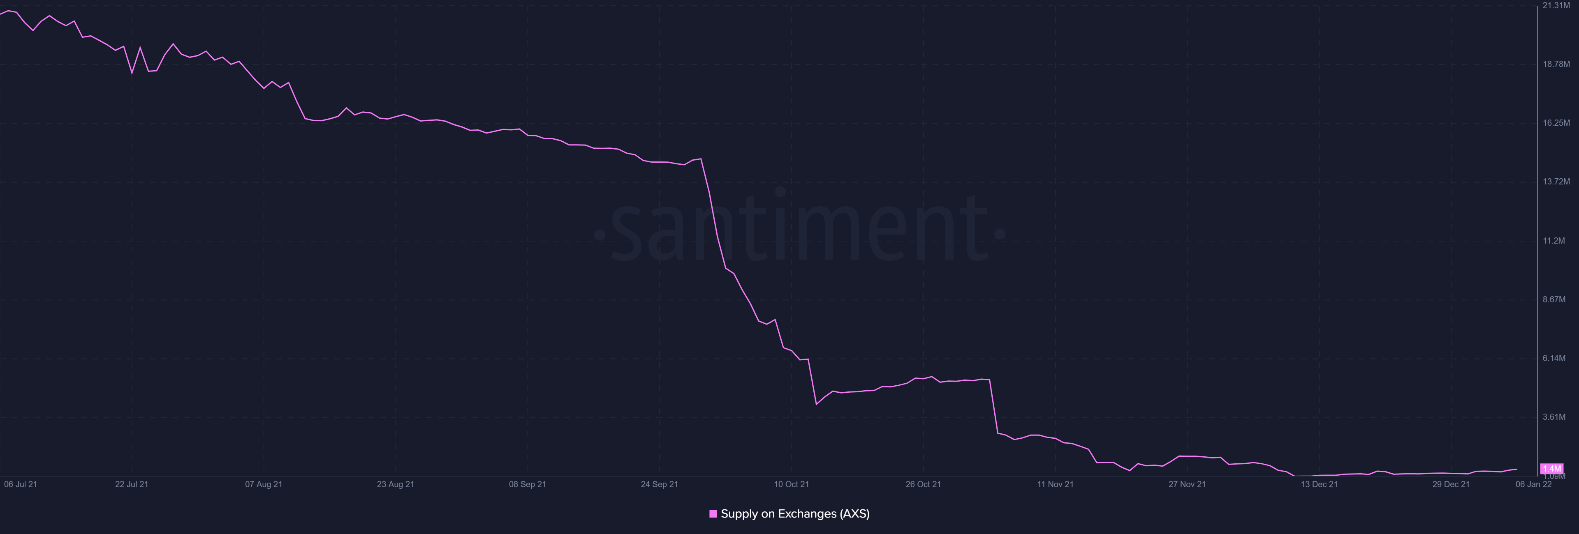The width and height of the screenshot is (1579, 534).
Task: Click the 10 Oct 21 date label
Action: (791, 484)
